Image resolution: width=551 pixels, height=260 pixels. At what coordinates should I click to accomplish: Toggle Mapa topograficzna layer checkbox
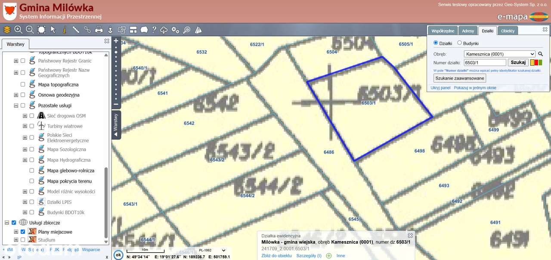pos(23,85)
